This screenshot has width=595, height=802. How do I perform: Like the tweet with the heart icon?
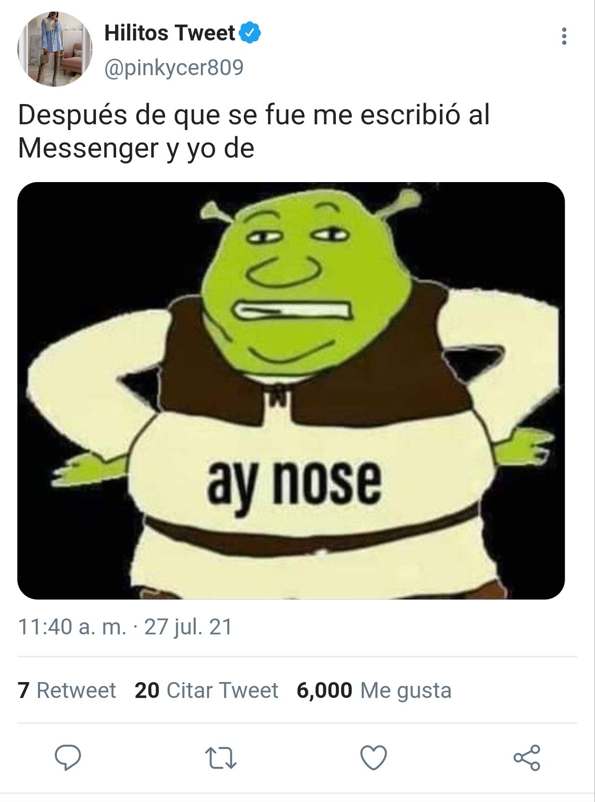click(374, 757)
